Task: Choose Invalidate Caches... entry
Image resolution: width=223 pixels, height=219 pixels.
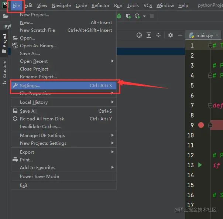Action: tap(64, 127)
